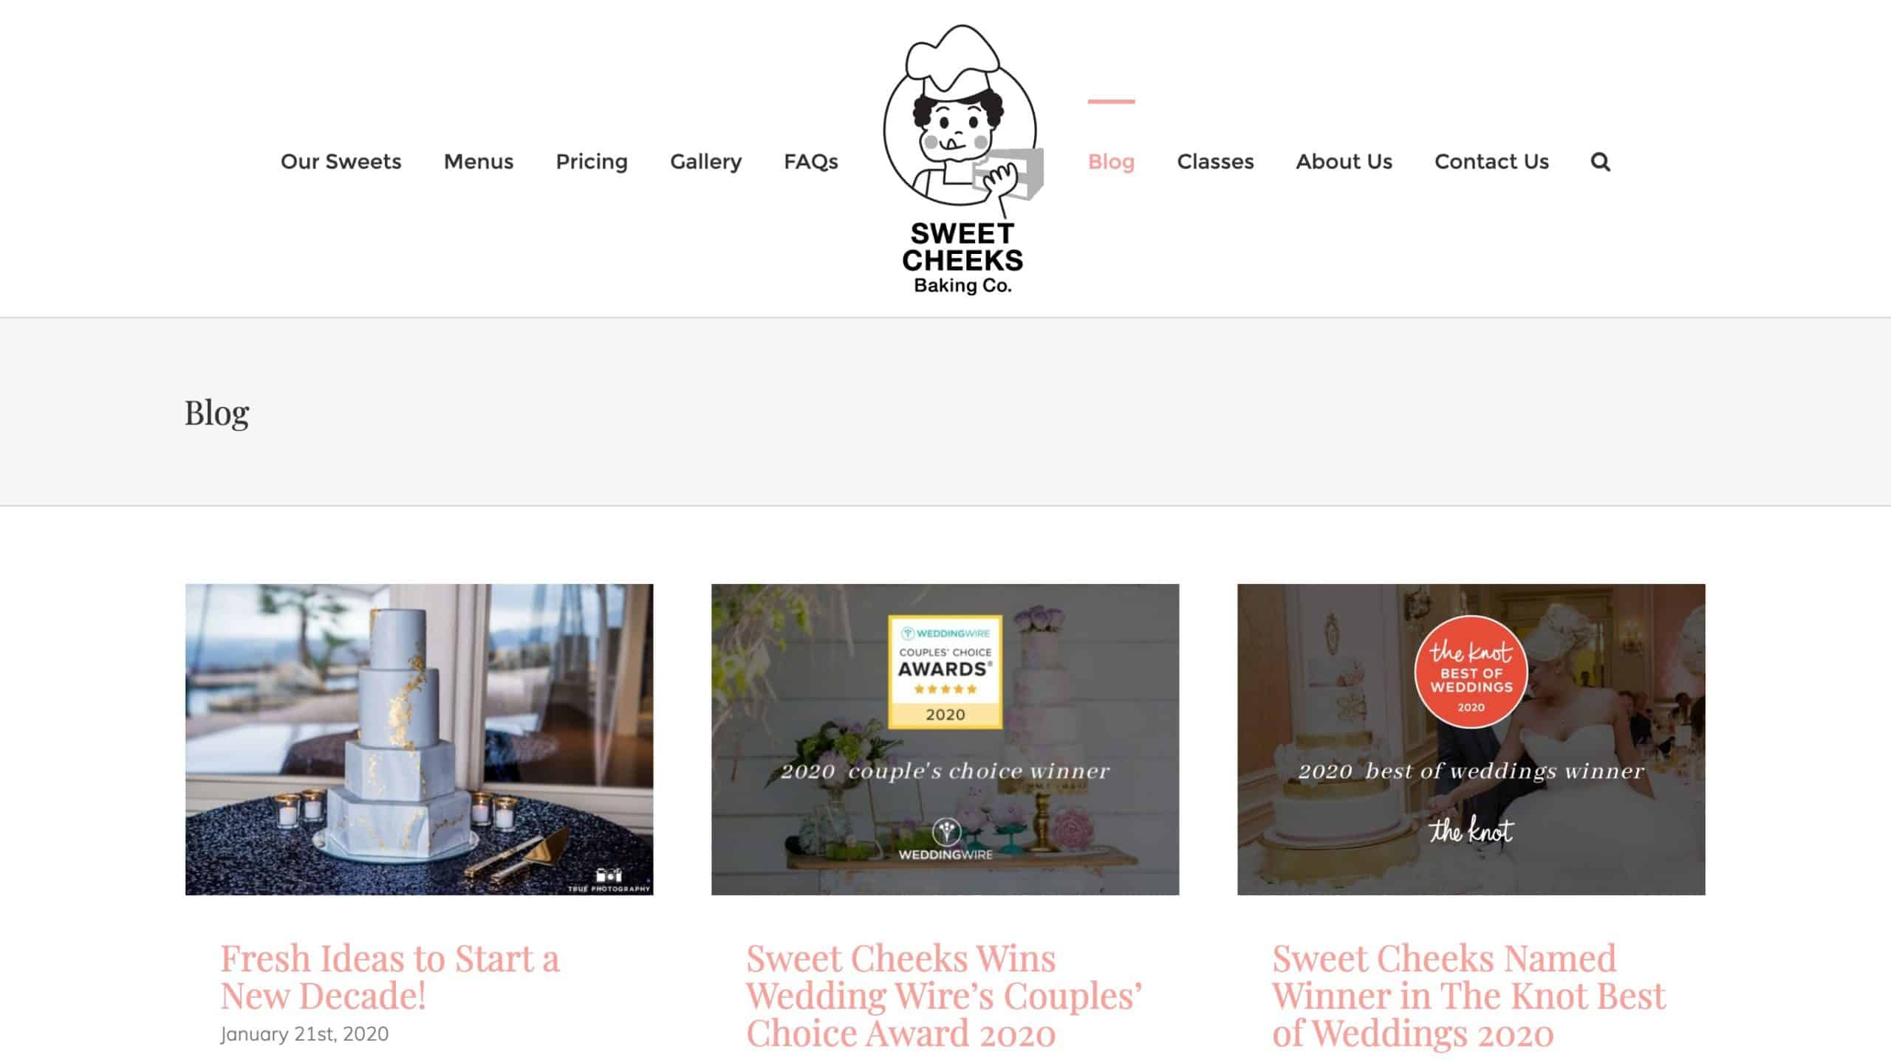Click The Knot Best of Weddings badge
This screenshot has height=1060, width=1891.
1471,672
